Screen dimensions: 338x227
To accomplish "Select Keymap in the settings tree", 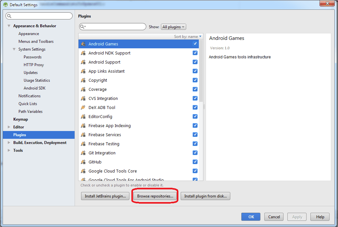I will pos(20,119).
